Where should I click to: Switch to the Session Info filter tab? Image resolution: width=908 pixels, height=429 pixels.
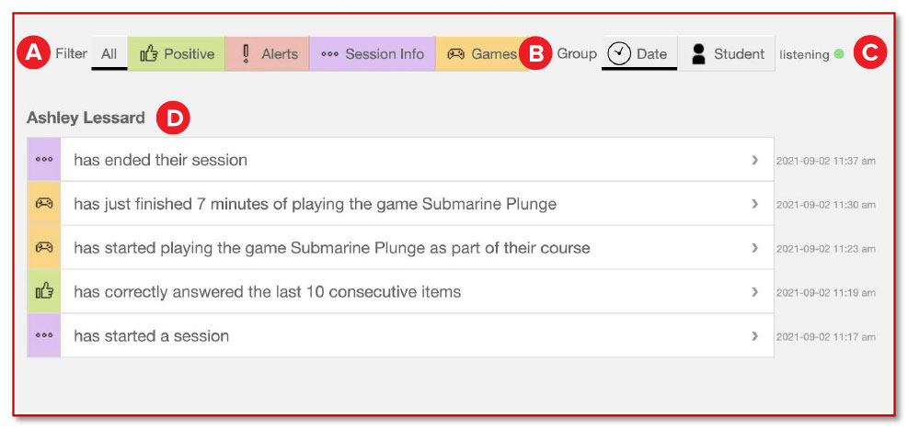(x=373, y=54)
